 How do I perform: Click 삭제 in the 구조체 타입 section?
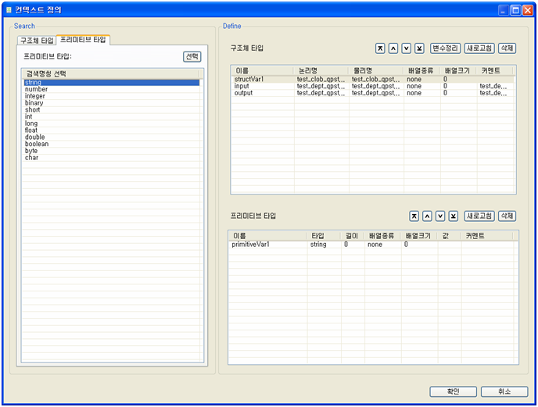click(508, 48)
